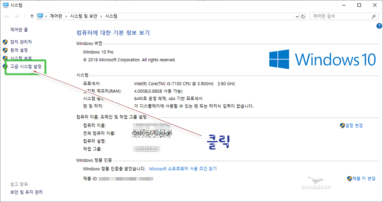Open the 시스템 및 보안 breadcrumb
The height and width of the screenshot is (202, 383).
tap(83, 16)
